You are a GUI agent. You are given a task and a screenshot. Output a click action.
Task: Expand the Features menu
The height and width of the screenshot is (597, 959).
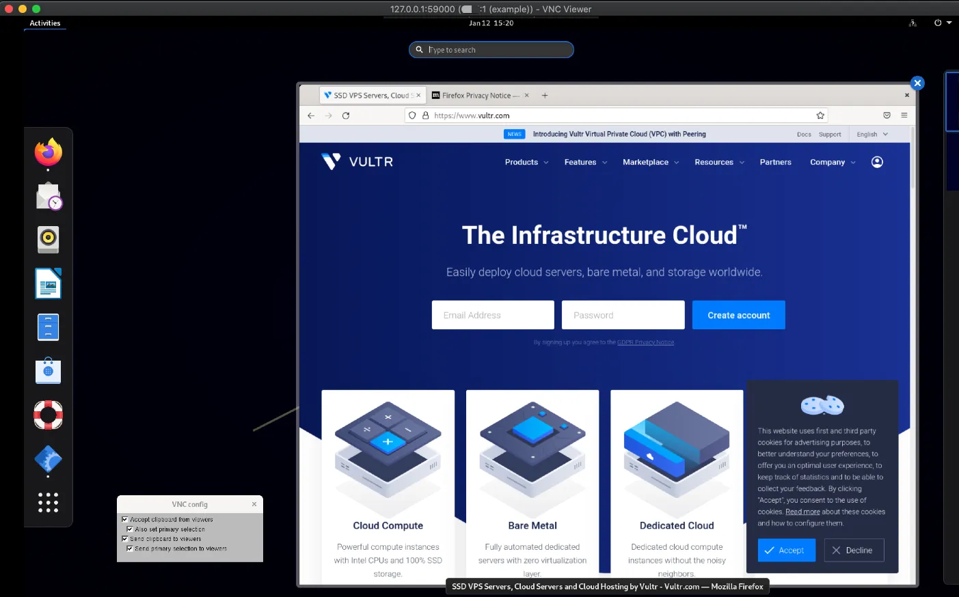[x=586, y=162]
